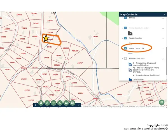The image size is (168, 130).
Task: Collapse the Texas Counties legend arrow
Action: (122, 38)
